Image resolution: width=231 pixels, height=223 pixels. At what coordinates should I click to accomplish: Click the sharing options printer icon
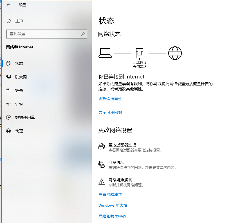[x=102, y=165]
